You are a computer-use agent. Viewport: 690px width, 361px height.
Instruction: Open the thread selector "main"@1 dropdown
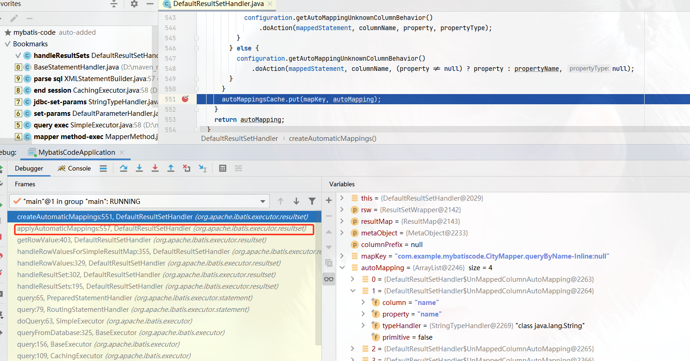click(x=139, y=201)
